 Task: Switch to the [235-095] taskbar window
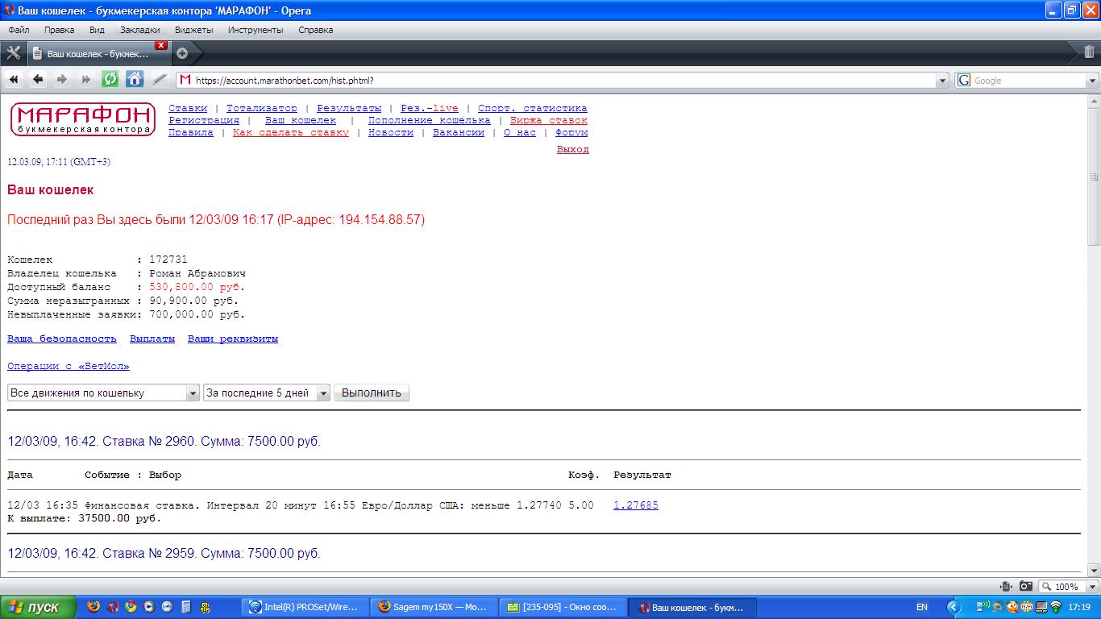click(563, 607)
